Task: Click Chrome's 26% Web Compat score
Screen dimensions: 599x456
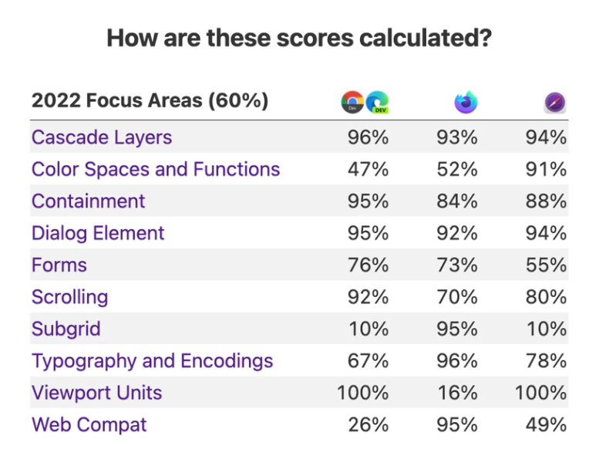Action: click(x=368, y=424)
